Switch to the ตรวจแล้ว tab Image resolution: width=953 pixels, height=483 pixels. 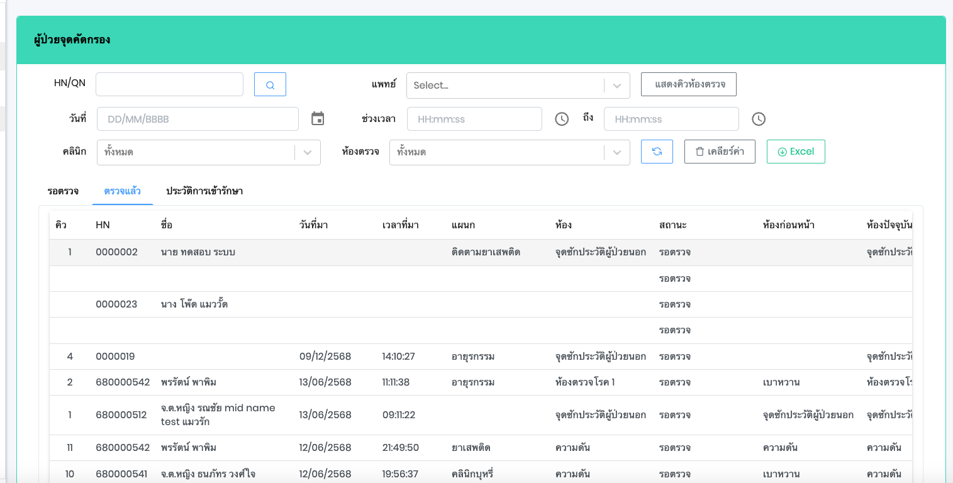[123, 191]
